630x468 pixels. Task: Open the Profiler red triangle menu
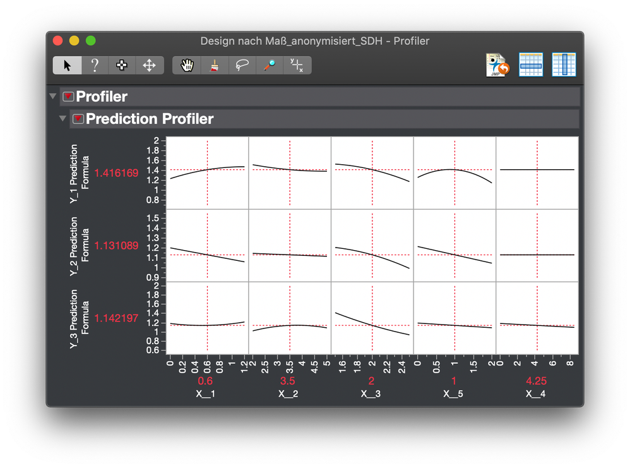coord(69,96)
